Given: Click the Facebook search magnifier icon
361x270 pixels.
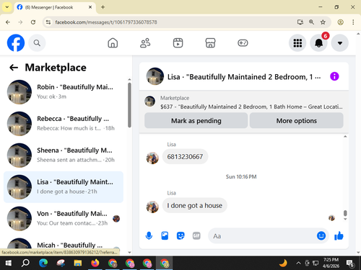Looking at the screenshot, I should tap(37, 43).
